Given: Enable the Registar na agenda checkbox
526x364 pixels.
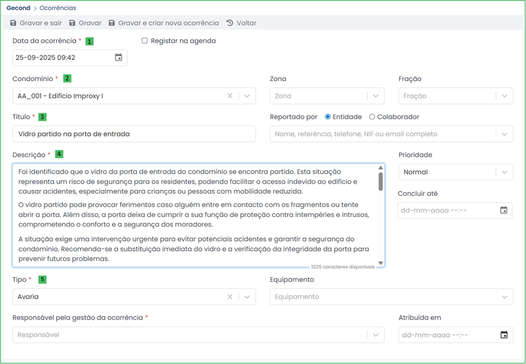Looking at the screenshot, I should (145, 41).
